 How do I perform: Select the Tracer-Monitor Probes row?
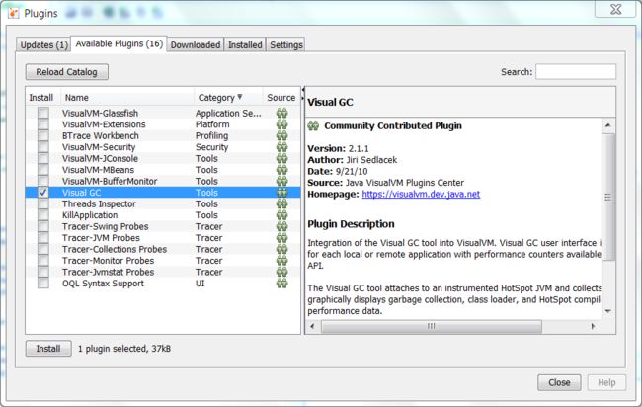(163, 261)
